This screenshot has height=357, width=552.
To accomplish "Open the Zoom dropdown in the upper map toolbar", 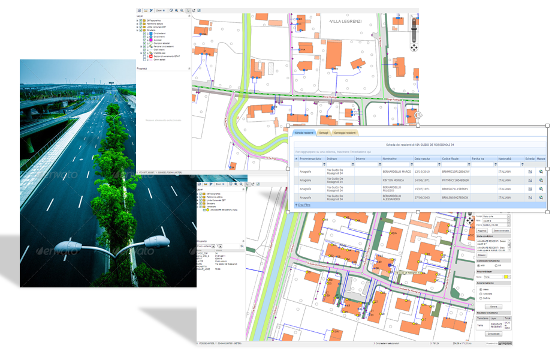I will 161,11.
